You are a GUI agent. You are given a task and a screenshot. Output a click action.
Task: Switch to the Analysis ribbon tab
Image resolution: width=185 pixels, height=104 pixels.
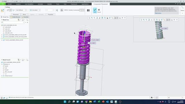[18, 4]
